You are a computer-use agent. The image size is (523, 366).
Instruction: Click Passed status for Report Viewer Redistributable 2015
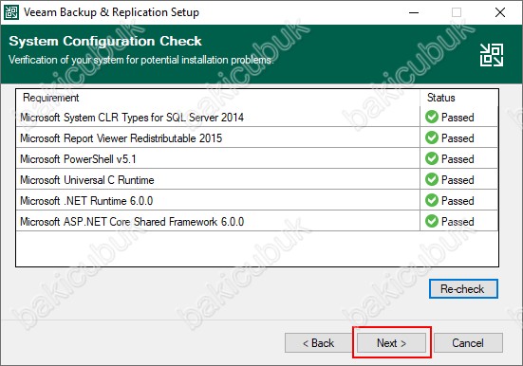point(458,138)
